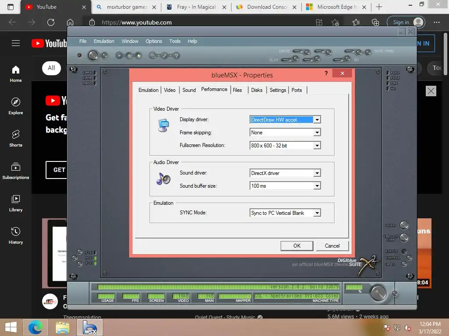This screenshot has width=449, height=336.
Task: Switch to the Video tab
Action: pyautogui.click(x=170, y=90)
